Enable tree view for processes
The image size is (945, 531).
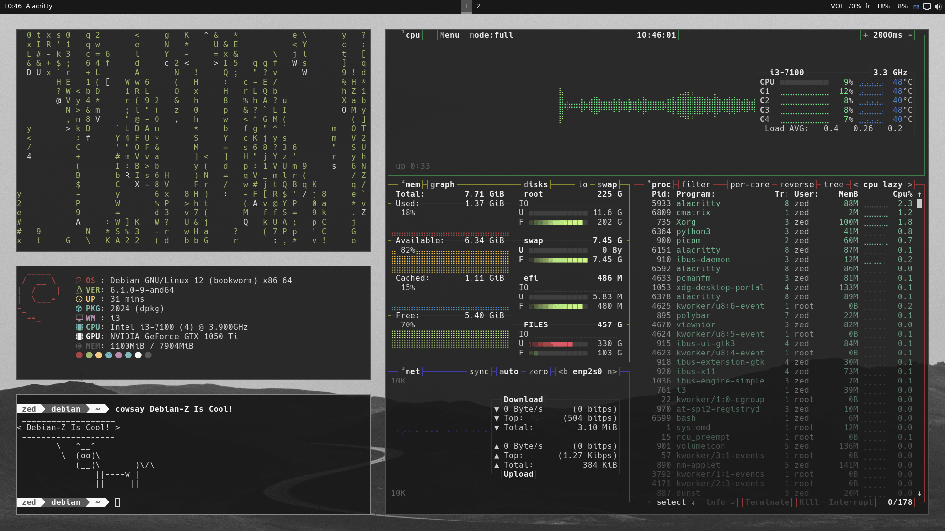834,184
